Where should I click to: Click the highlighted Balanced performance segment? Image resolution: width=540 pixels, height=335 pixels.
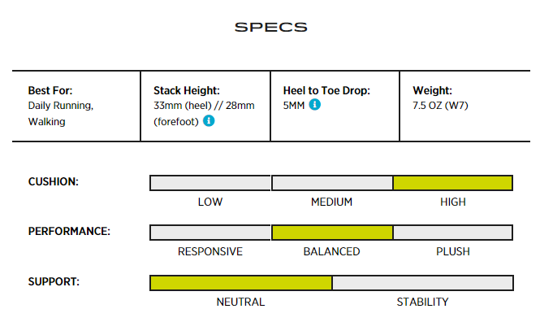[x=331, y=233]
